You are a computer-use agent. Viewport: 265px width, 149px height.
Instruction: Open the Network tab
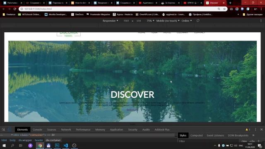pos(66,130)
